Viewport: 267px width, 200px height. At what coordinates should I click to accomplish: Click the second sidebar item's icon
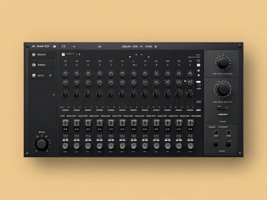click(x=34, y=65)
